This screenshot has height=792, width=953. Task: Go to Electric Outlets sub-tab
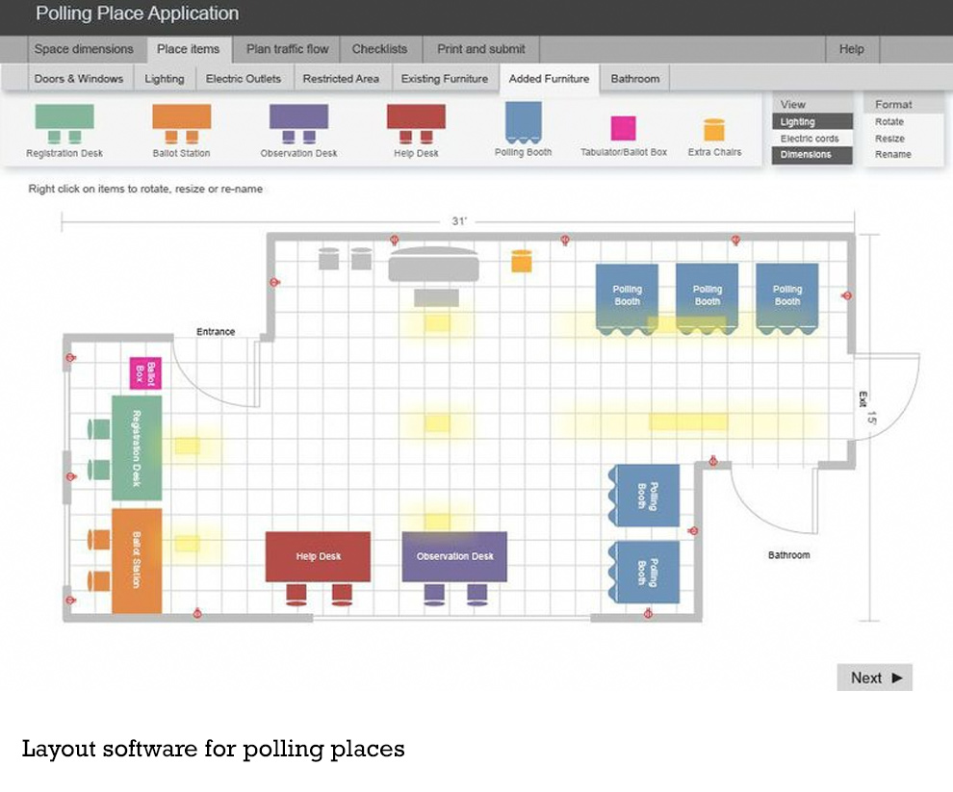tap(244, 79)
